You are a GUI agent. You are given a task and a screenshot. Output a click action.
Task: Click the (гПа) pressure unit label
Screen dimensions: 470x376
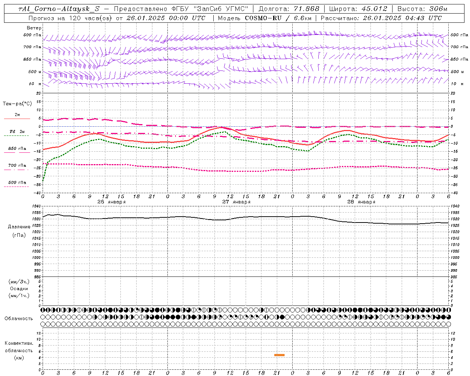pos(19,235)
